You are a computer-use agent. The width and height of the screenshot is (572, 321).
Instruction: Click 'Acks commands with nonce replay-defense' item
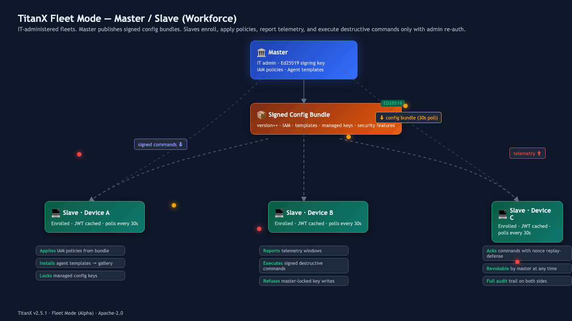tap(527, 253)
